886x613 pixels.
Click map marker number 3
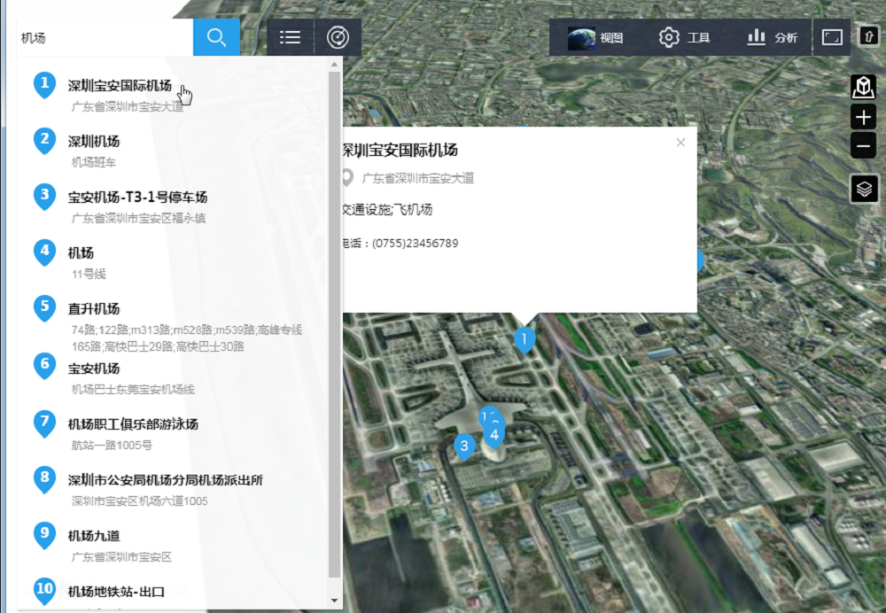point(462,446)
